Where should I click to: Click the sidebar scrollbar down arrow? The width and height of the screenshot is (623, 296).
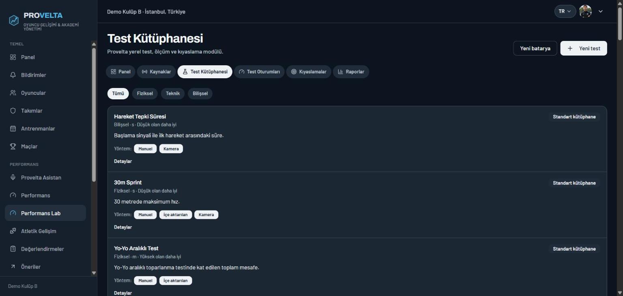point(94,273)
